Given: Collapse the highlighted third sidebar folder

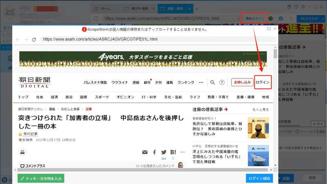Looking at the screenshot, I should (4, 48).
